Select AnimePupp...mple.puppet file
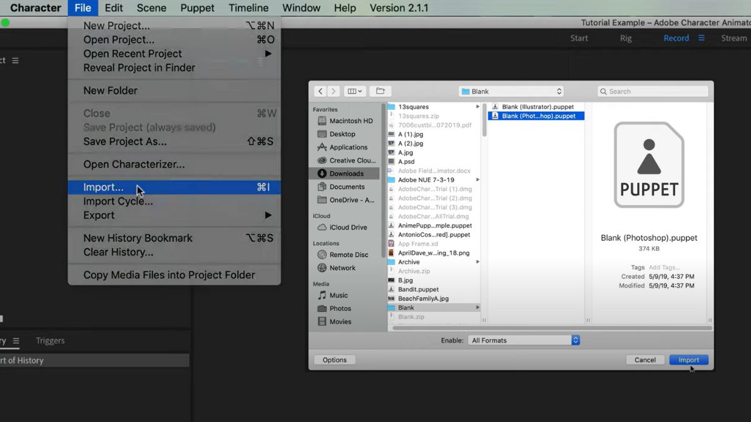The height and width of the screenshot is (422, 751). 434,226
